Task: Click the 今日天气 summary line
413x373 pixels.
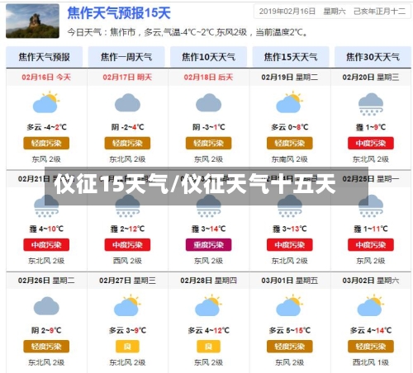Action: [188, 32]
